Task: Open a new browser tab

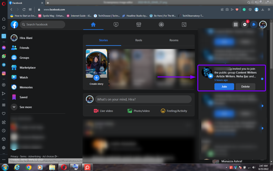Action: click(48, 3)
